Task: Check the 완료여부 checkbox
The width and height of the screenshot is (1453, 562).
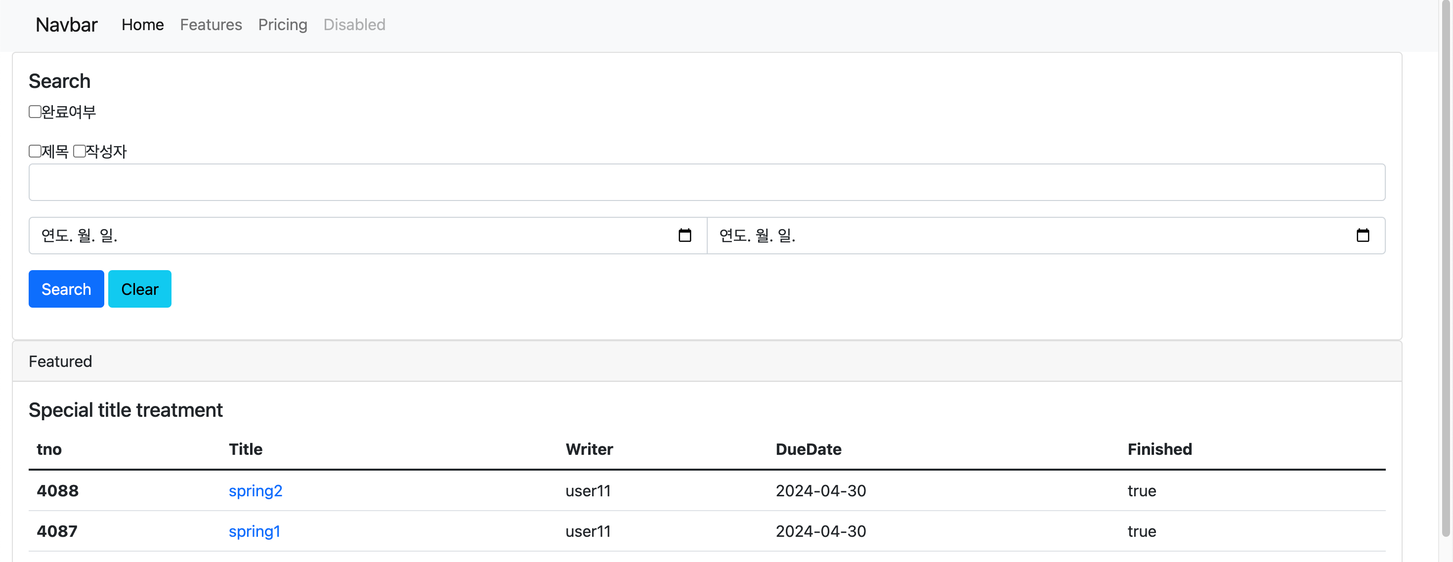Action: click(35, 112)
